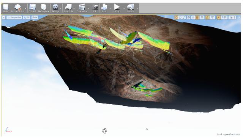Screen dimensions: 243x138
Task: Open the Cinematics toolbar button
Action: (82, 8)
